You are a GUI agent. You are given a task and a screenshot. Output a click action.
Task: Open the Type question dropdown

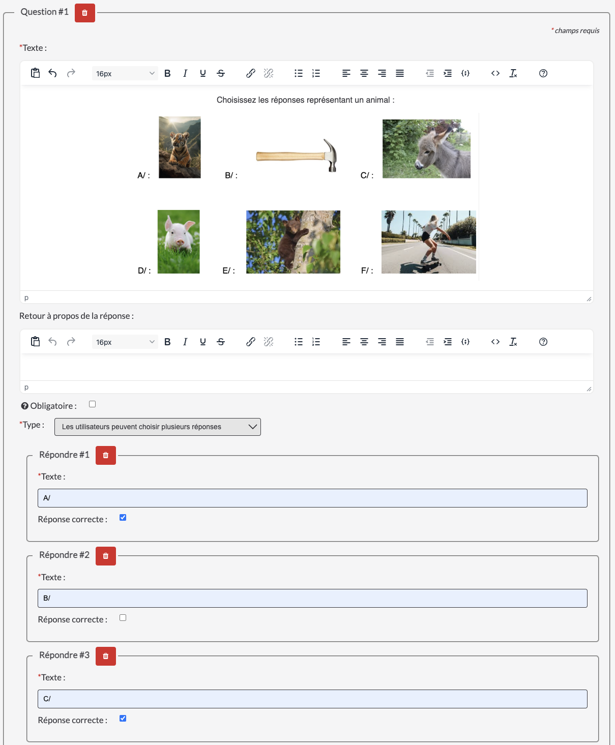click(x=158, y=427)
